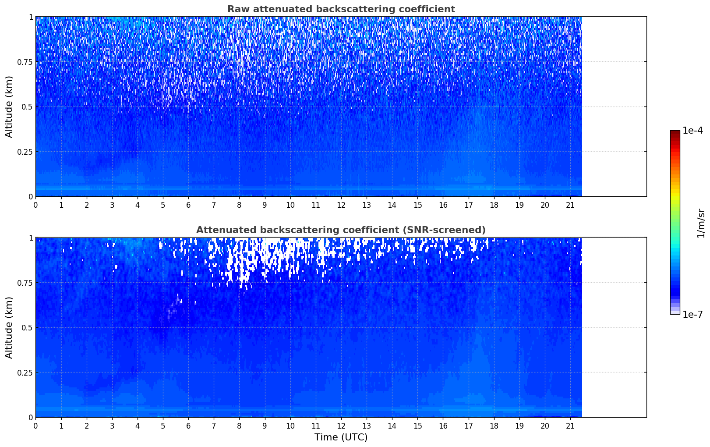The width and height of the screenshot is (710, 447).
Task: Click the '1e-4' colorbar maximum label
Action: coord(692,131)
